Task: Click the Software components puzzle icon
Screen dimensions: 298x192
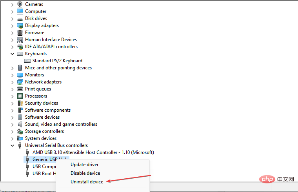Action: pyautogui.click(x=20, y=110)
